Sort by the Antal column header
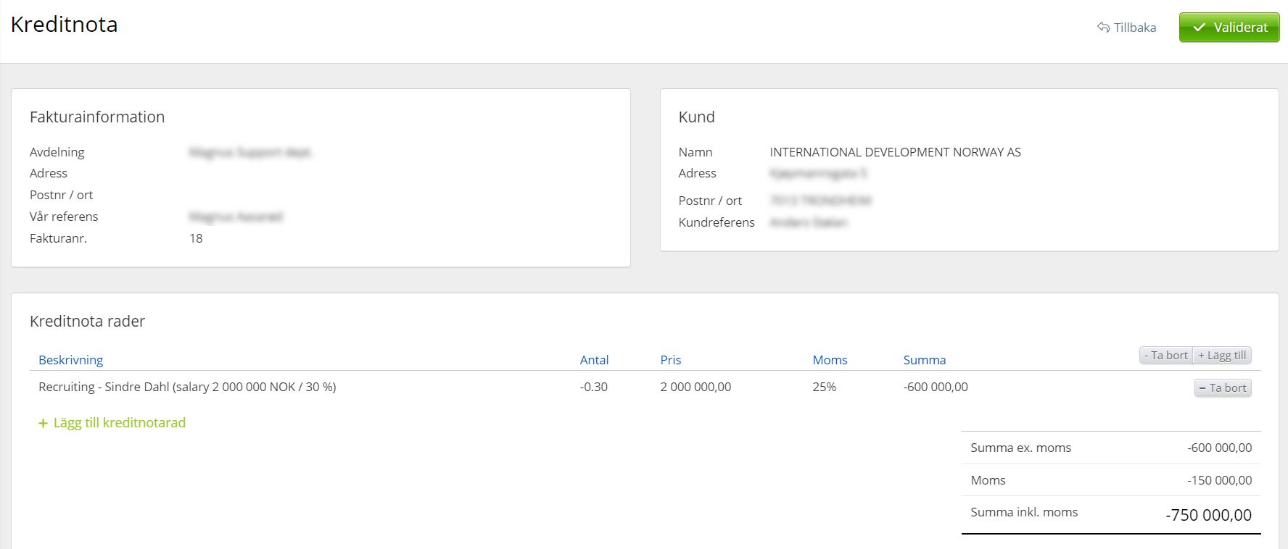The image size is (1288, 549). 594,360
